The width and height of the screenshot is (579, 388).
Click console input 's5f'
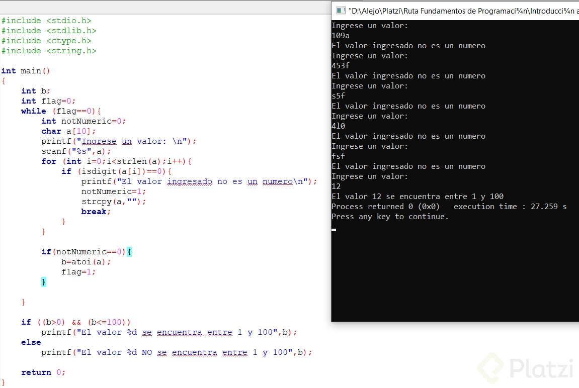(x=338, y=96)
